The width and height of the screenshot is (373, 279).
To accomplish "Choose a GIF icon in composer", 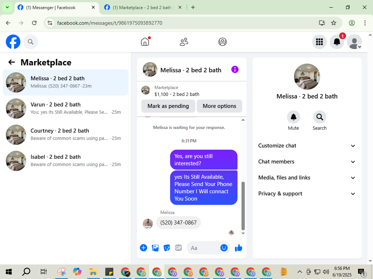I will click(178, 248).
